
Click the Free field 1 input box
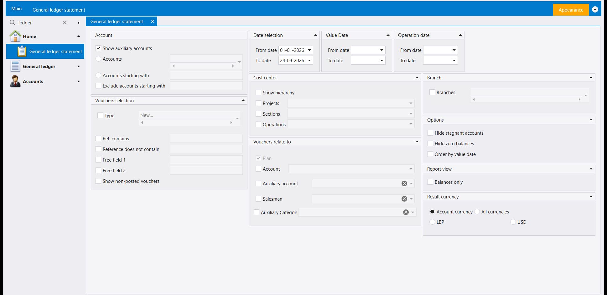pos(206,160)
